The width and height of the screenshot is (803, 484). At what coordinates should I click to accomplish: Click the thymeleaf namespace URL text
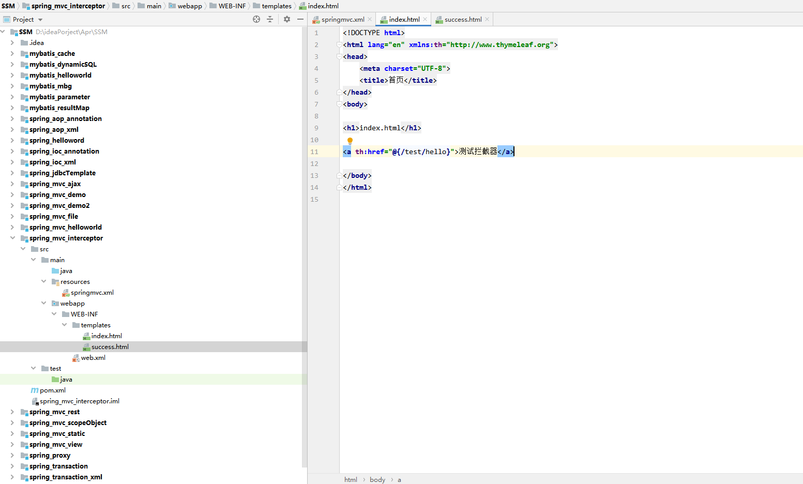pos(500,44)
